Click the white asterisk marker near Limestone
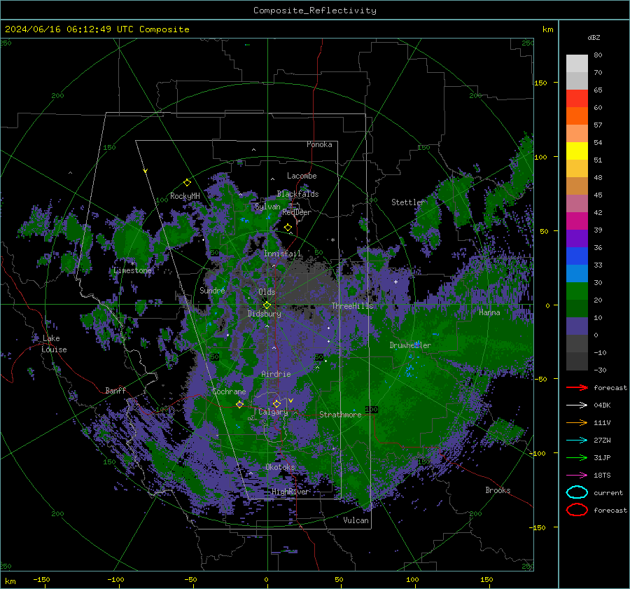The image size is (630, 589). click(132, 264)
